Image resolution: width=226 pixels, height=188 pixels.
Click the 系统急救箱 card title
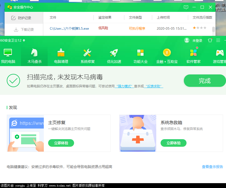(x=171, y=122)
